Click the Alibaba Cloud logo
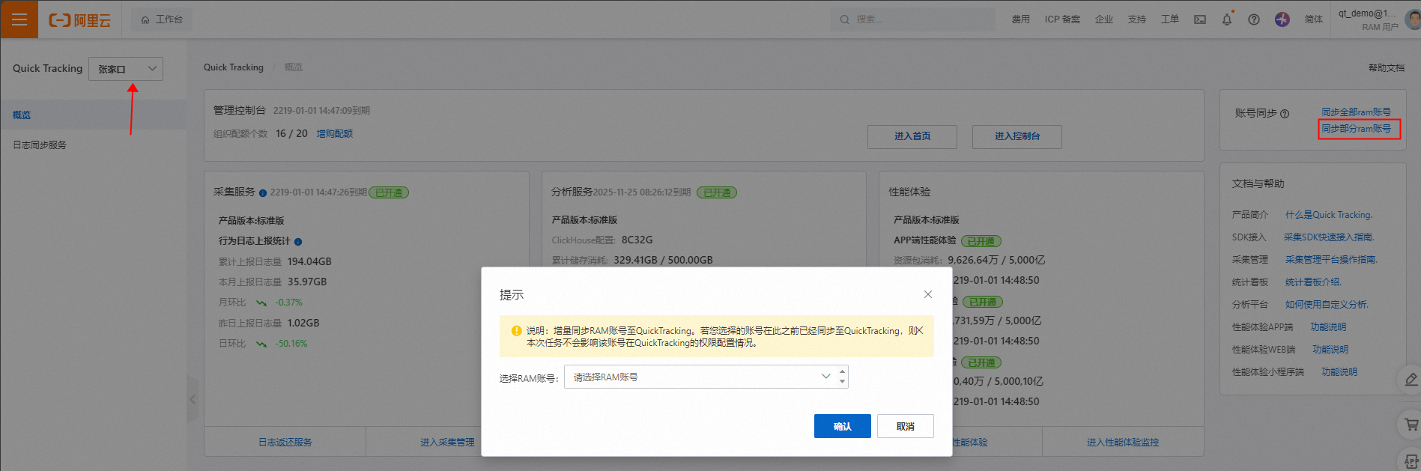 tap(80, 20)
